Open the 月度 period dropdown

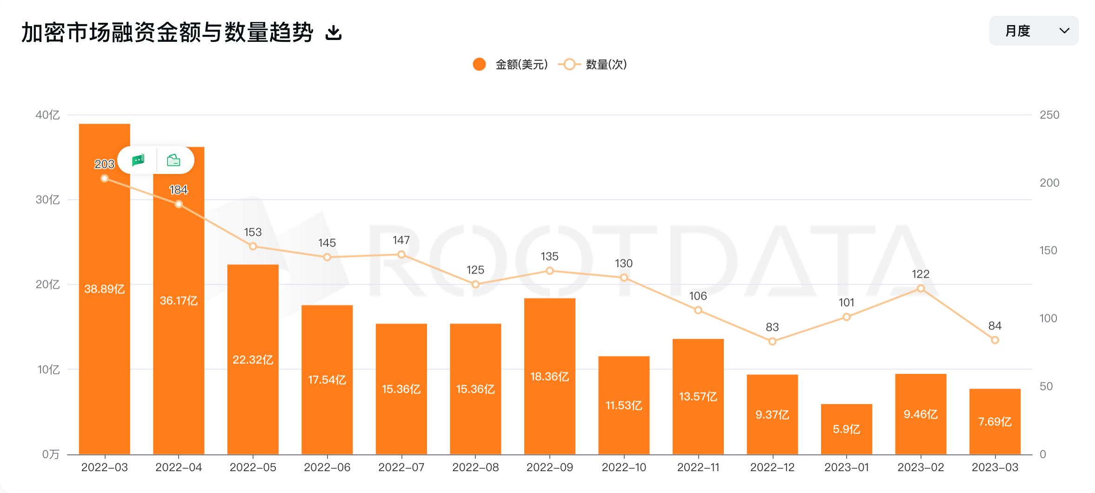tap(1034, 31)
